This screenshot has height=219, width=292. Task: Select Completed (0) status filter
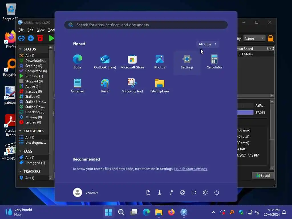[x=34, y=71]
